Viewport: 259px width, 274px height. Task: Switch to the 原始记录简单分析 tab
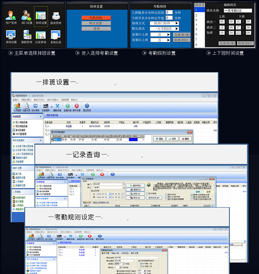pyautogui.click(x=101, y=203)
